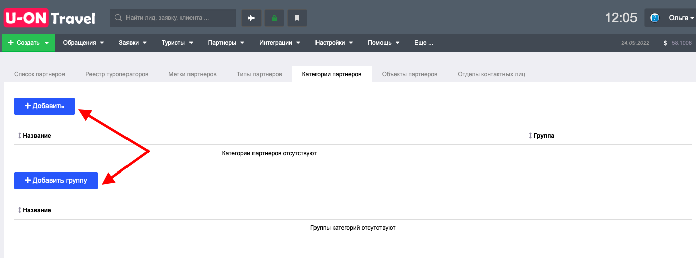Expand the Настройки menu

click(x=334, y=43)
